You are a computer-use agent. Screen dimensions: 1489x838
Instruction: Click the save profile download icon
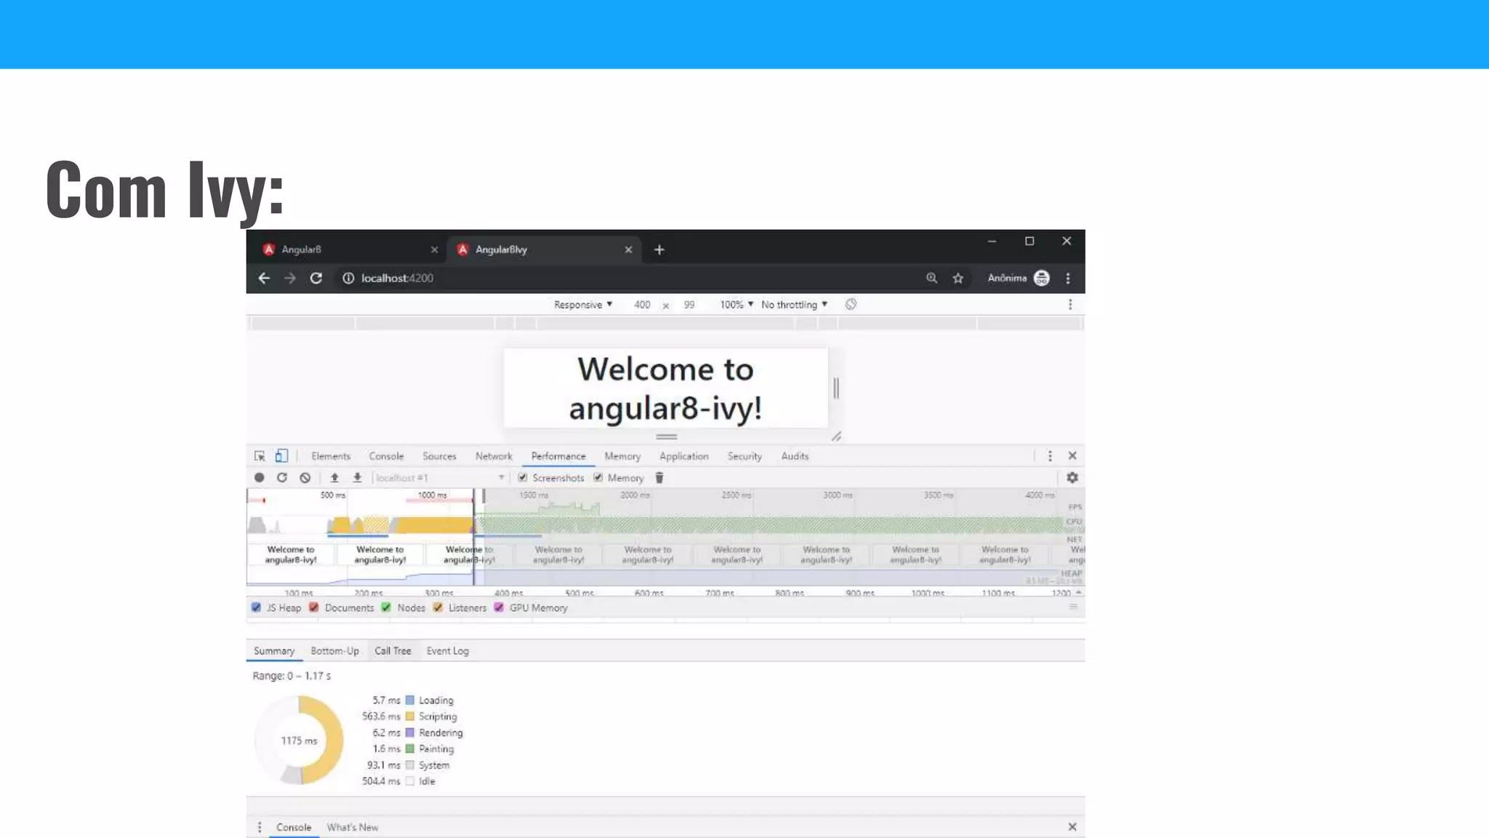point(357,478)
